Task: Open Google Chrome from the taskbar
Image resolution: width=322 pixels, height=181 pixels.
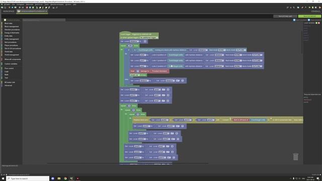Action: [65, 178]
